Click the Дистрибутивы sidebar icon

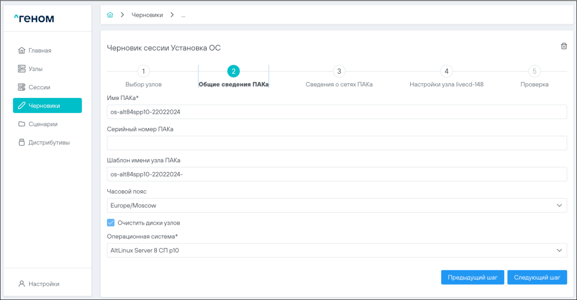point(22,142)
